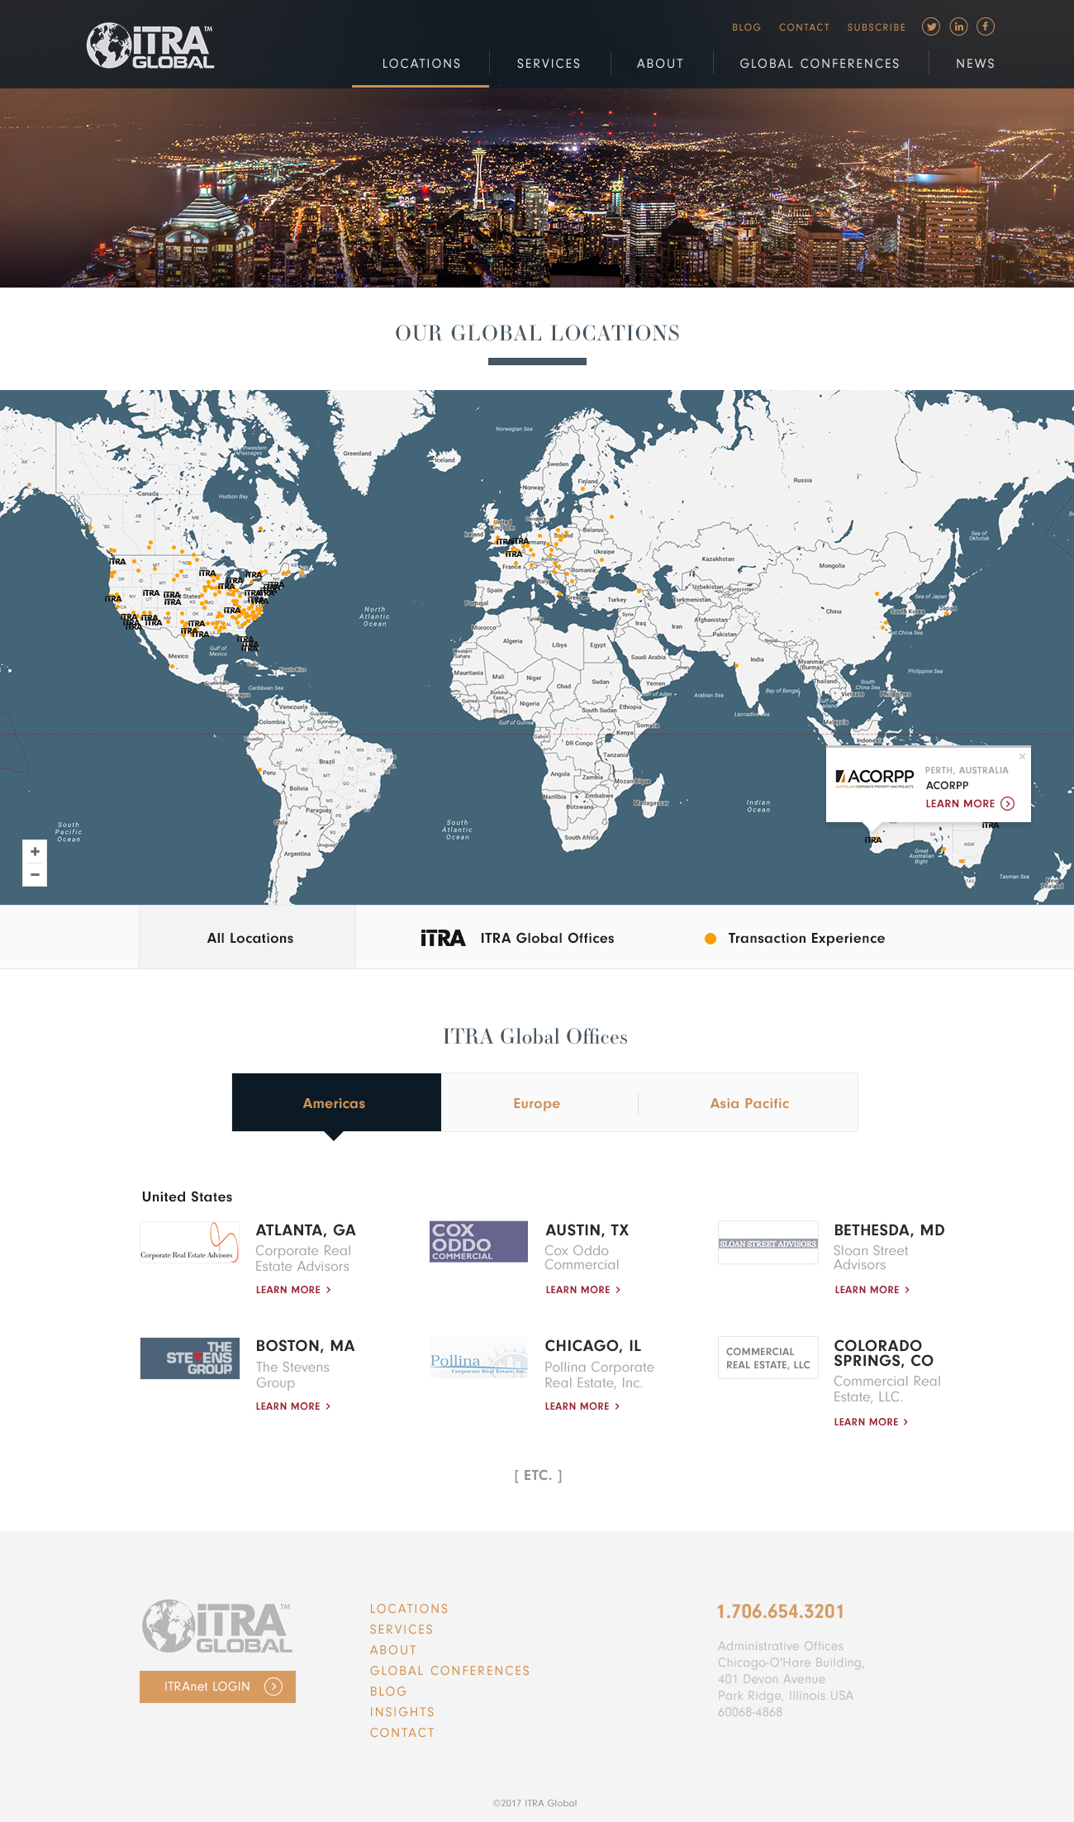
Task: Click the AUSTIN, TX heading
Action: pos(587,1230)
